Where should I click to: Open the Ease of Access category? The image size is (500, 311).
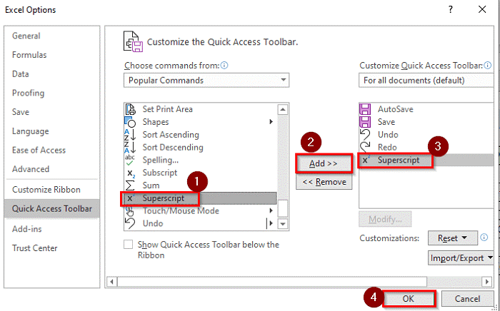click(x=39, y=151)
